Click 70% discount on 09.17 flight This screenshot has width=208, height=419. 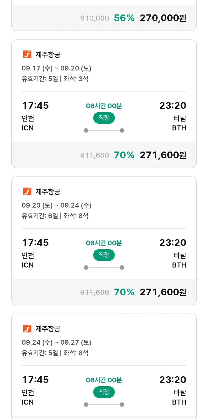pos(124,155)
